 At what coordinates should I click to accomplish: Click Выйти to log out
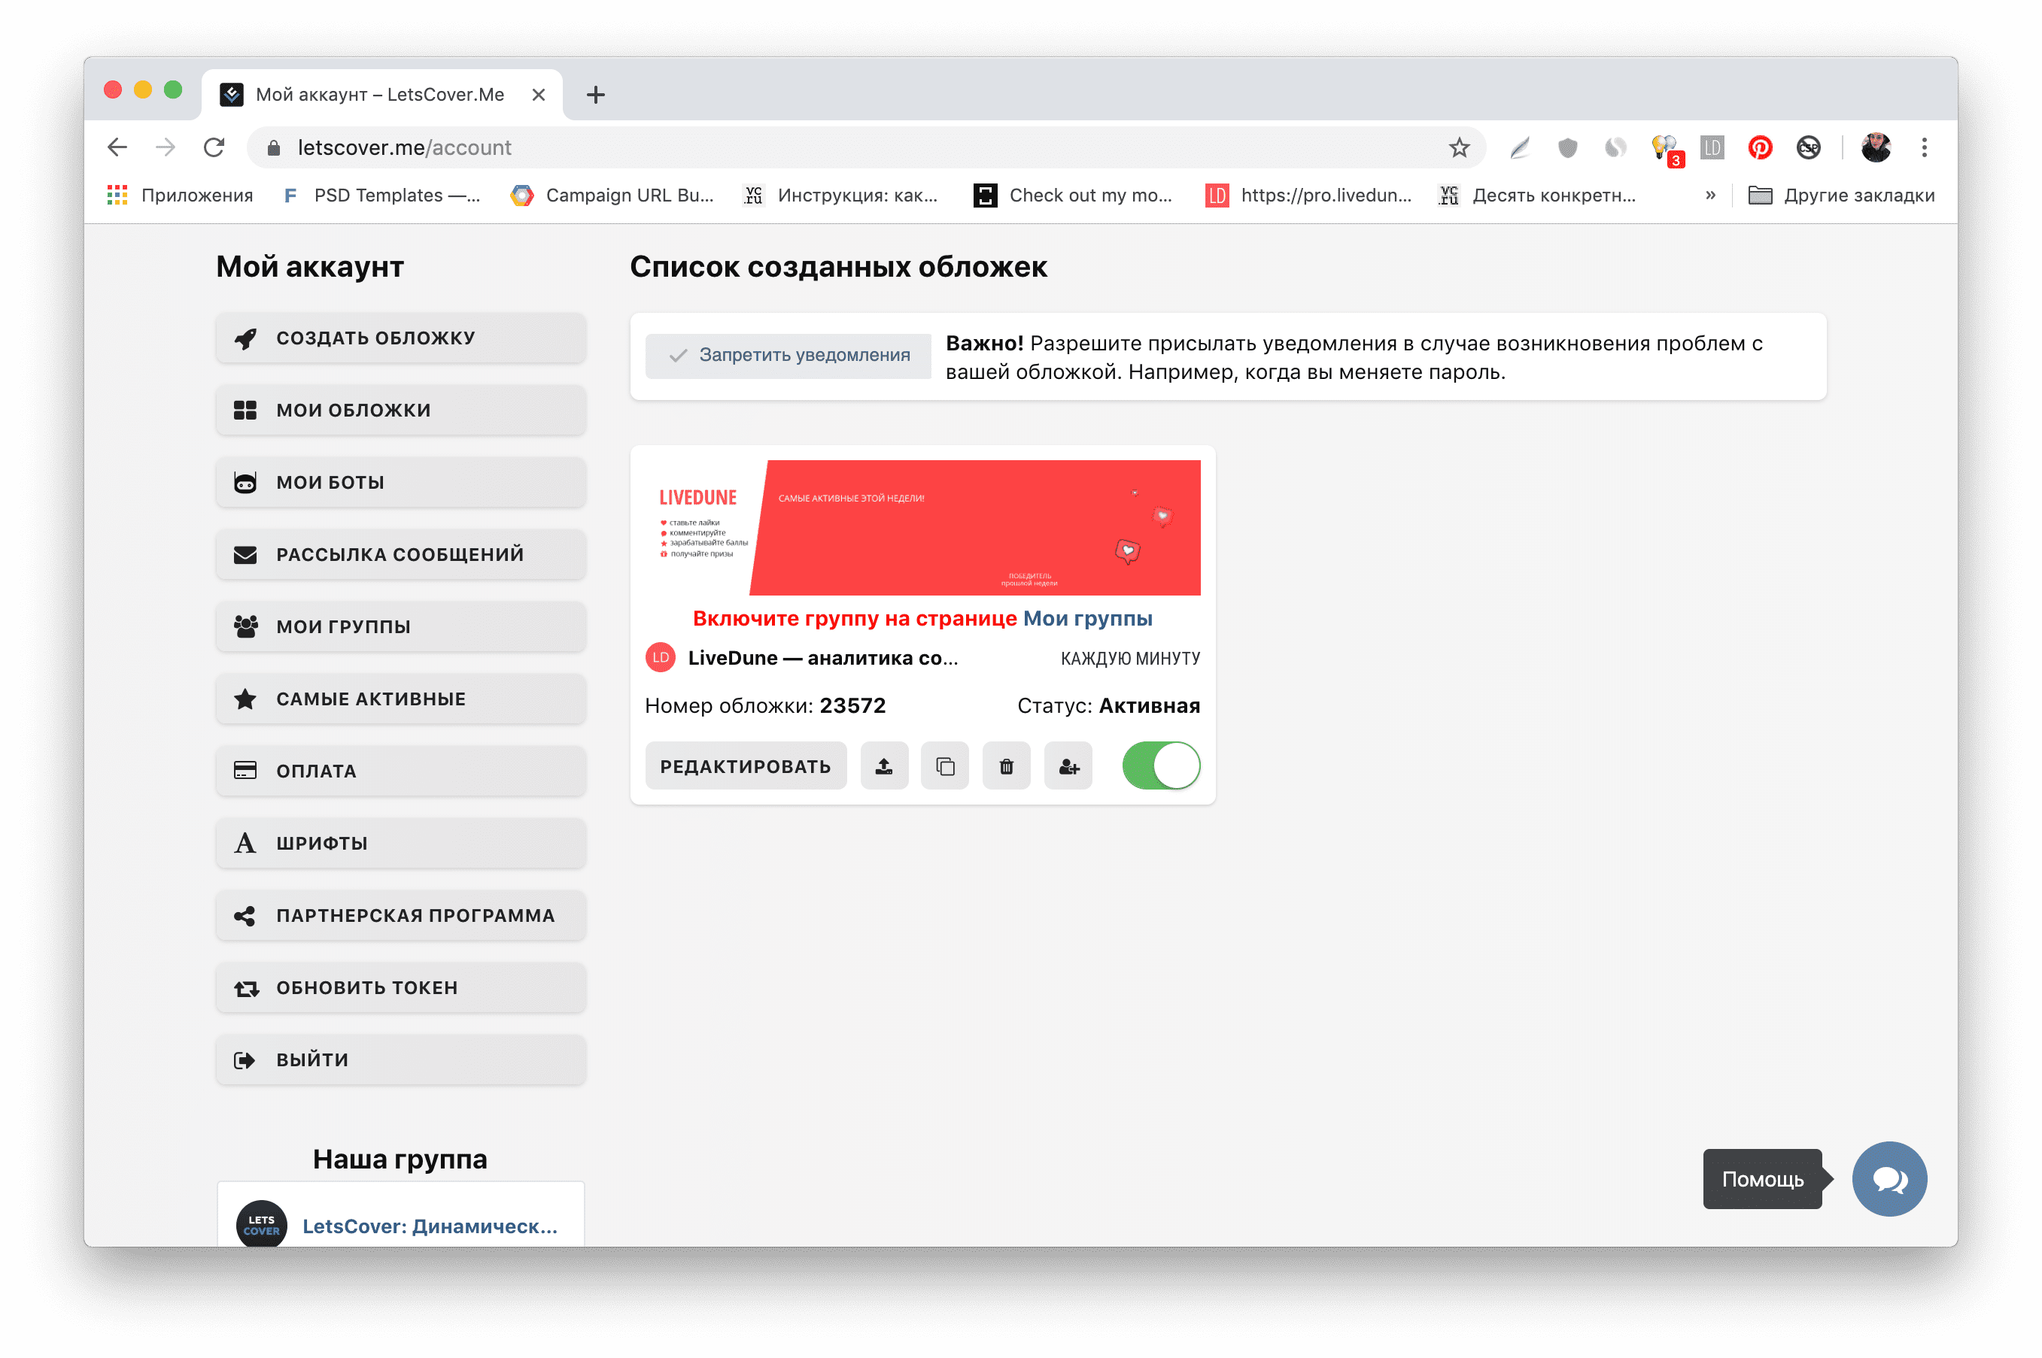pos(400,1059)
